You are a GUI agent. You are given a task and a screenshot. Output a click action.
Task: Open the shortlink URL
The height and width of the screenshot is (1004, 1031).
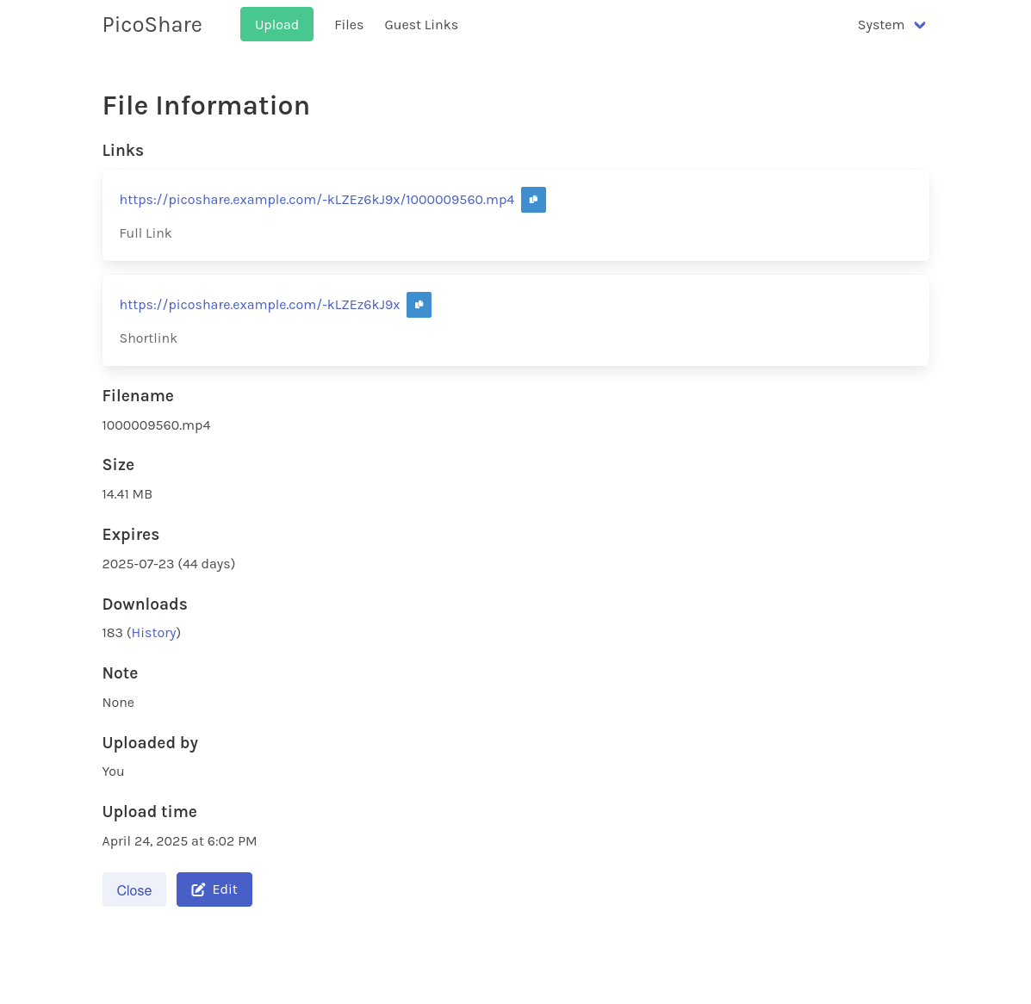point(260,305)
